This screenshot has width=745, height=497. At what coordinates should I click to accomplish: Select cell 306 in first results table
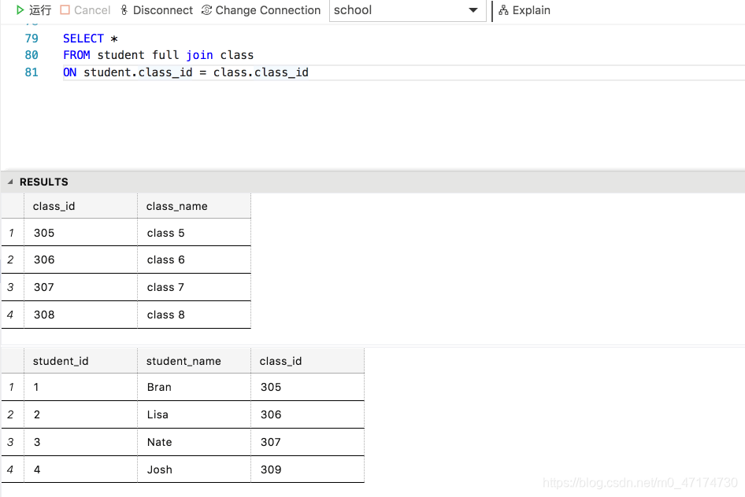(x=81, y=260)
